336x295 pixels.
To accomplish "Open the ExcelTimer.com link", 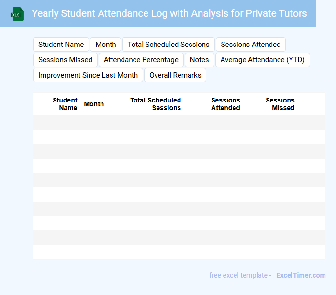I will pyautogui.click(x=301, y=275).
